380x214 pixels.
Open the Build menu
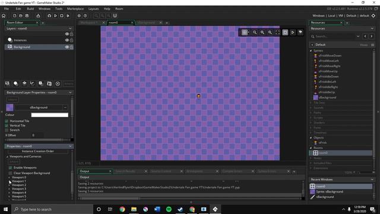tap(30, 9)
